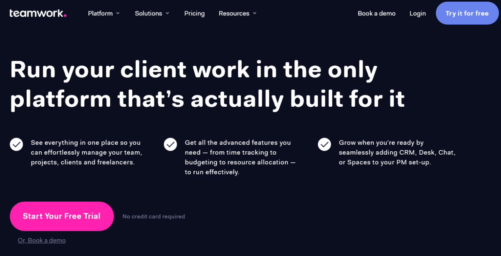Viewport: 501px width, 256px height.
Task: Expand the Solutions chevron arrow
Action: point(167,13)
